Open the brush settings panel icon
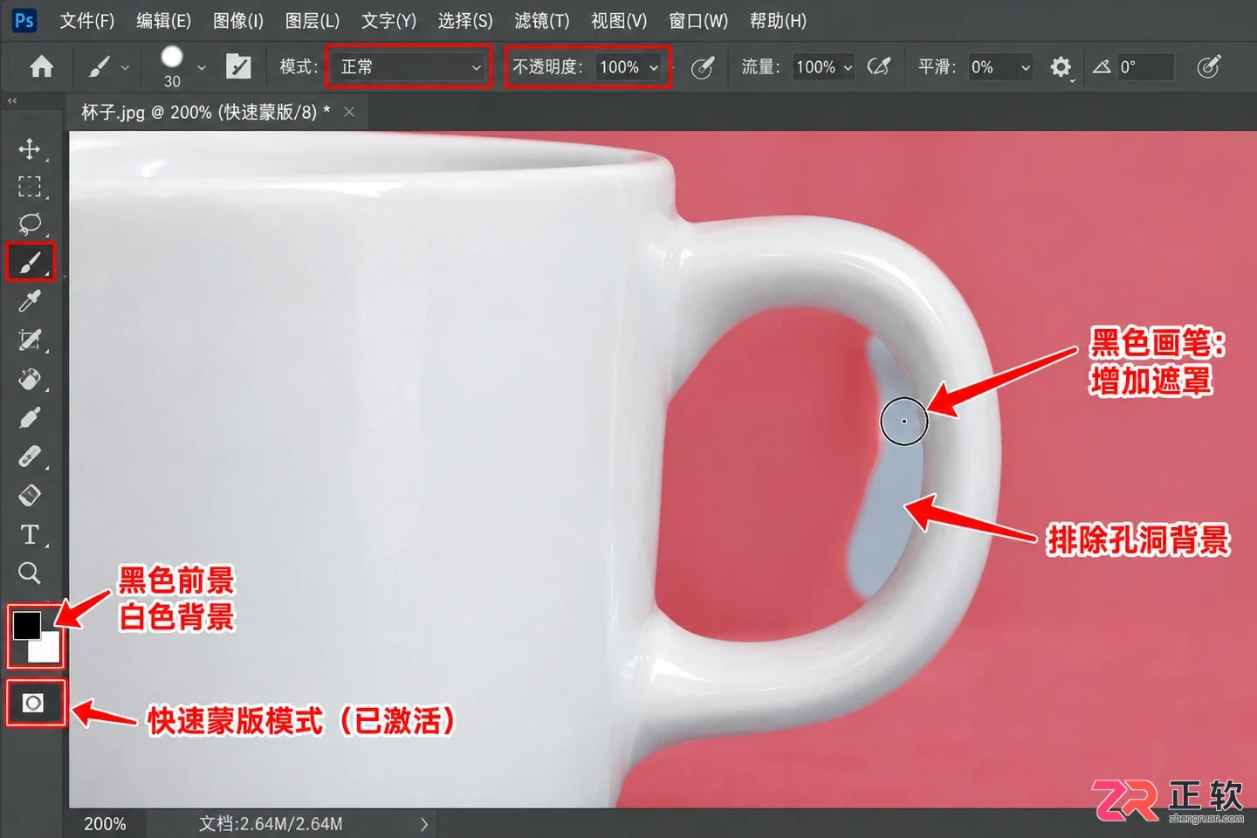This screenshot has width=1257, height=838. (x=237, y=66)
